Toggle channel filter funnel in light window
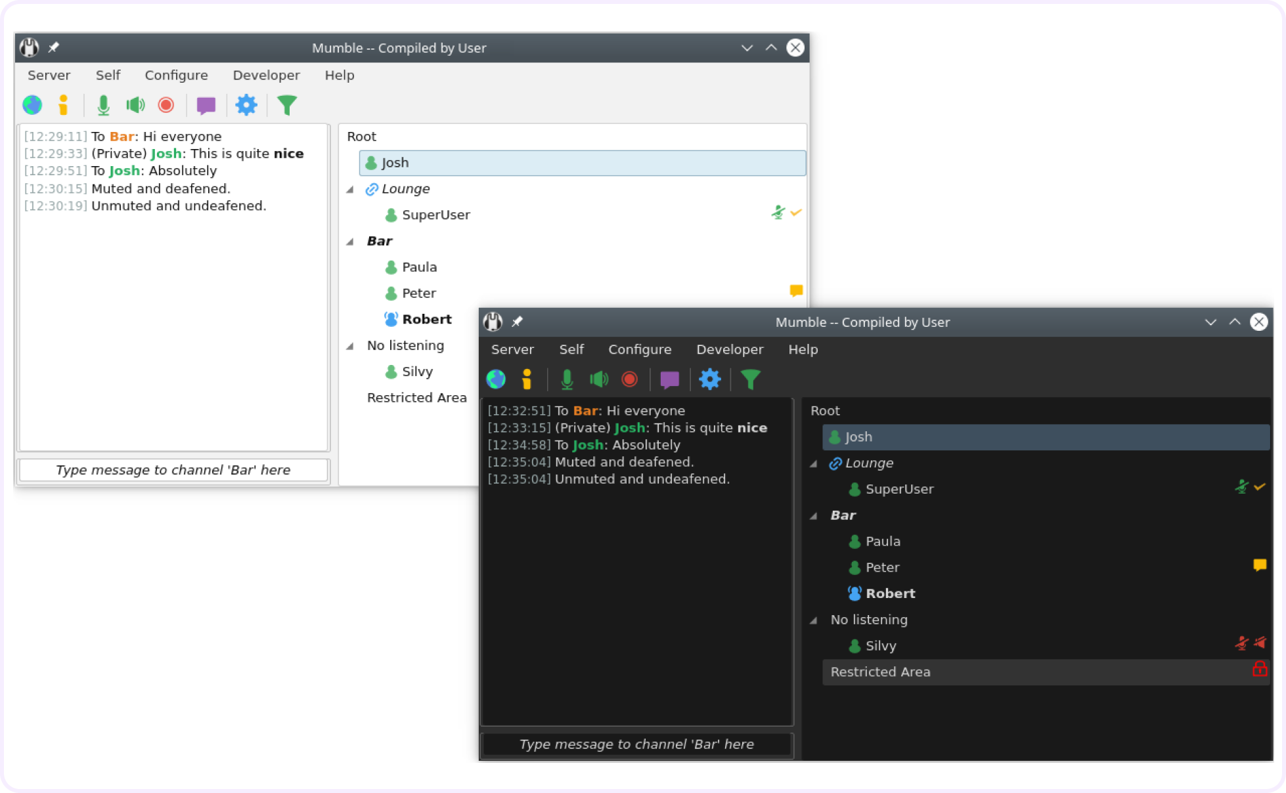 point(287,105)
